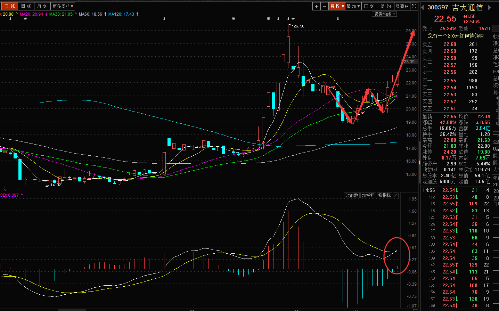Click the MA120: 17.43 legend label

coord(121,14)
